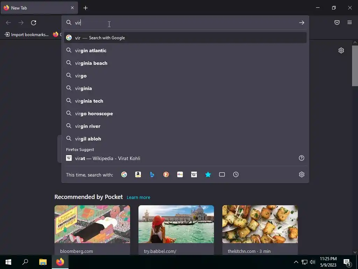Choose suggestion 'virginia'
This screenshot has width=358, height=269.
(x=185, y=88)
